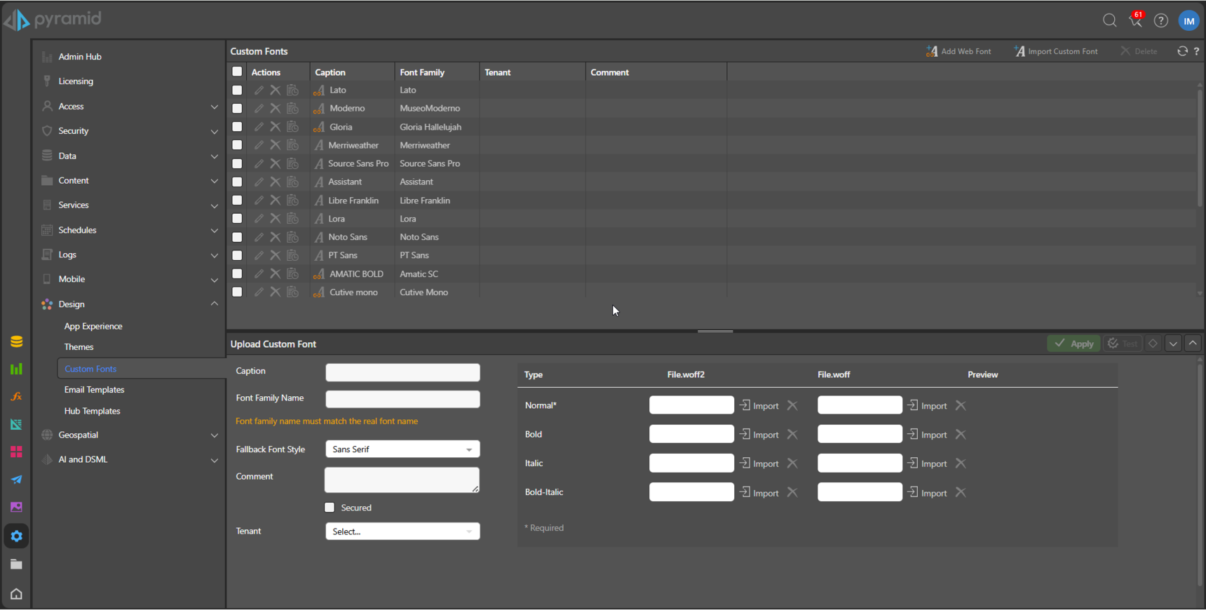Check the Merriweather row checkbox
Viewport: 1206px width, 610px height.
pyautogui.click(x=237, y=145)
